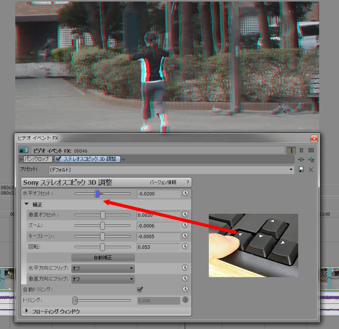
Task: Click the 水平オフセット slider handle
Action: click(97, 194)
